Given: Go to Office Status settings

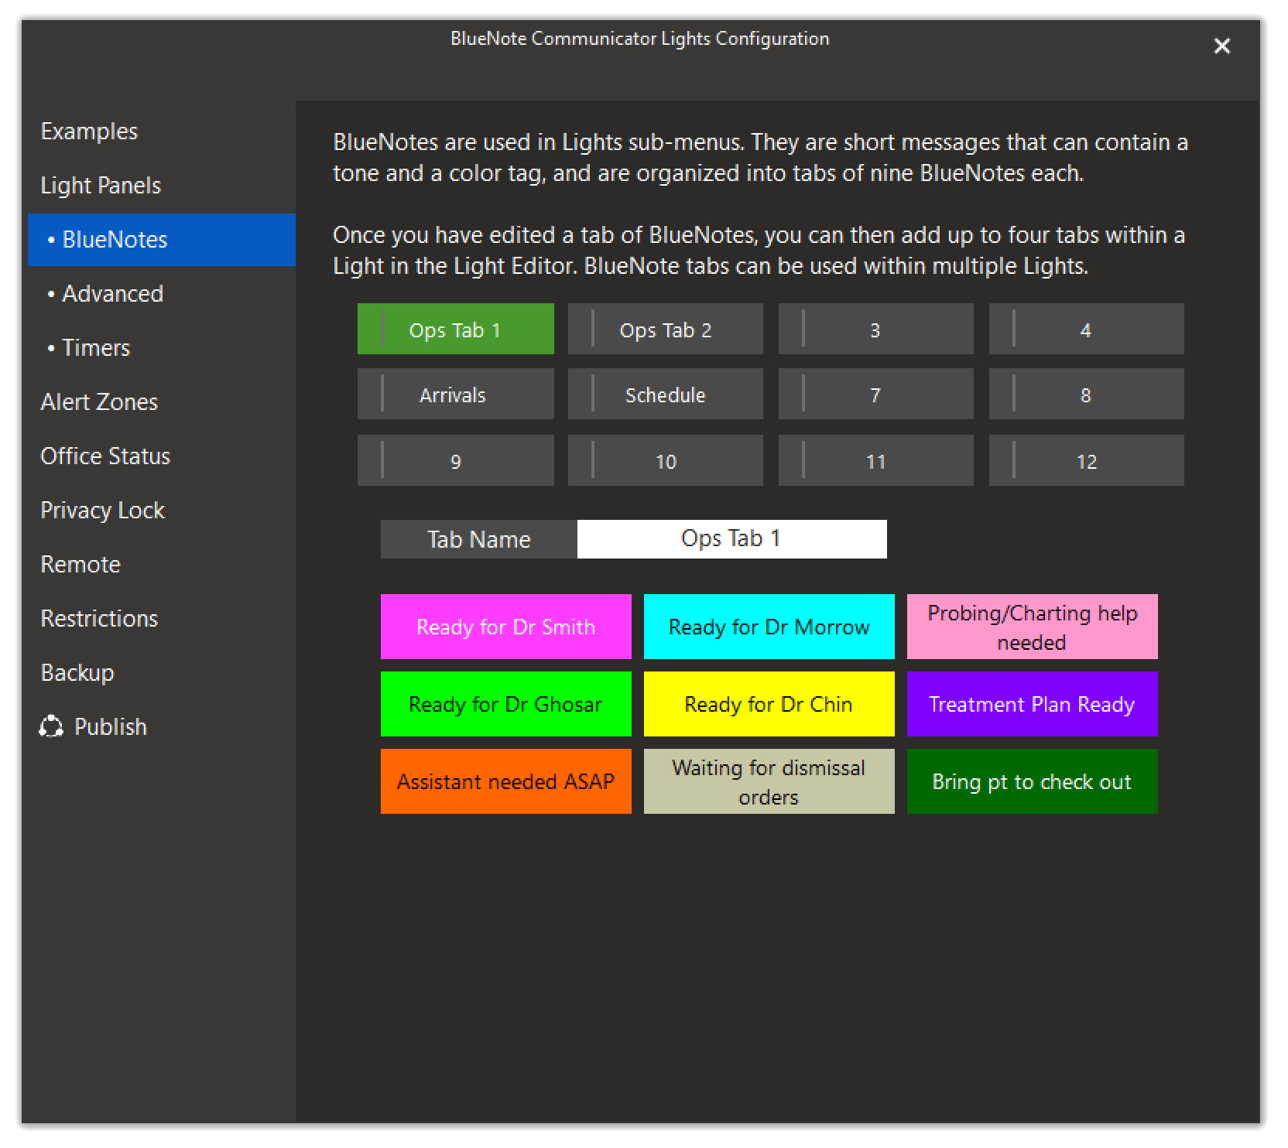Looking at the screenshot, I should click(x=162, y=456).
